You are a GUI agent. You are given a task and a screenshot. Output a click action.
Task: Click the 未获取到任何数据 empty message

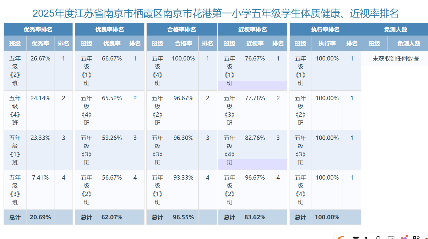(x=395, y=59)
